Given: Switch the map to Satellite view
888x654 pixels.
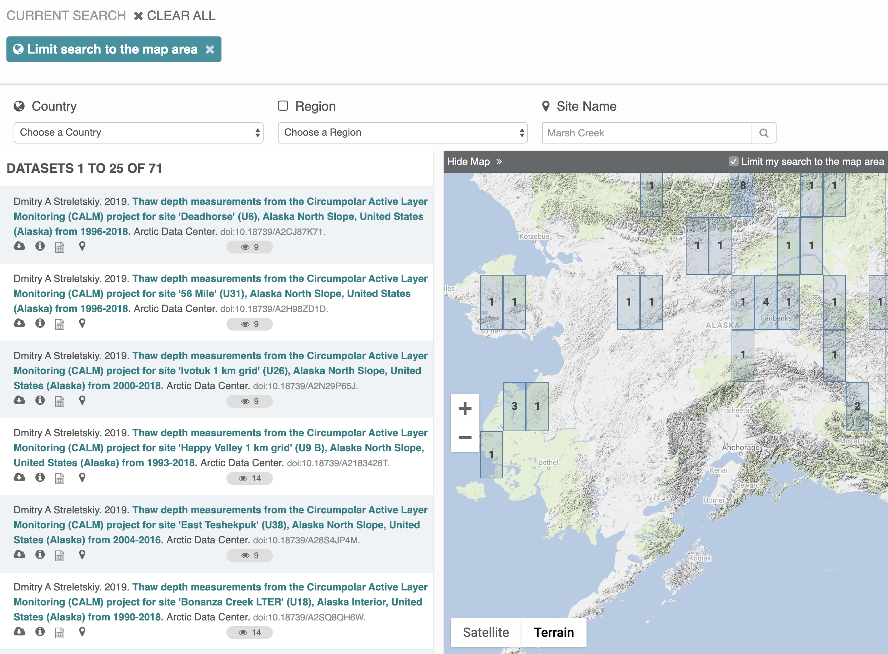Looking at the screenshot, I should 486,632.
